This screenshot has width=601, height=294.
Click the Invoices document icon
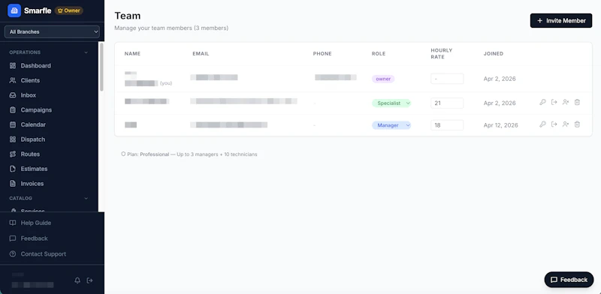click(x=13, y=184)
